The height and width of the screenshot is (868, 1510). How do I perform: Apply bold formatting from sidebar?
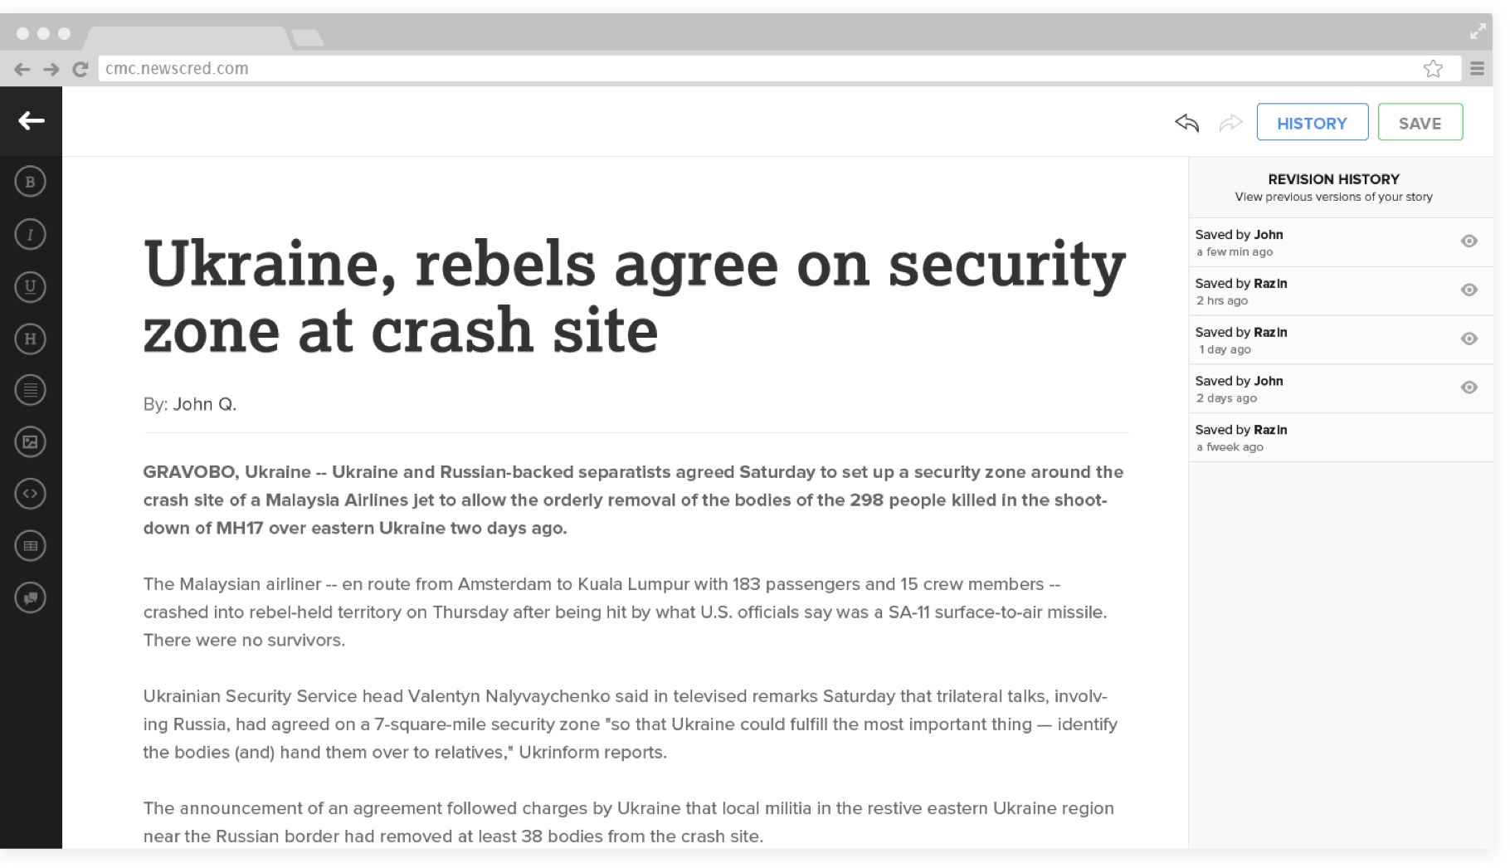click(31, 182)
